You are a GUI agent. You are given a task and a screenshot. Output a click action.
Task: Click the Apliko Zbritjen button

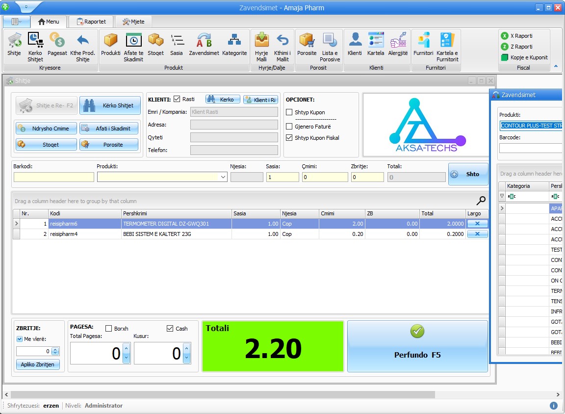(x=38, y=364)
